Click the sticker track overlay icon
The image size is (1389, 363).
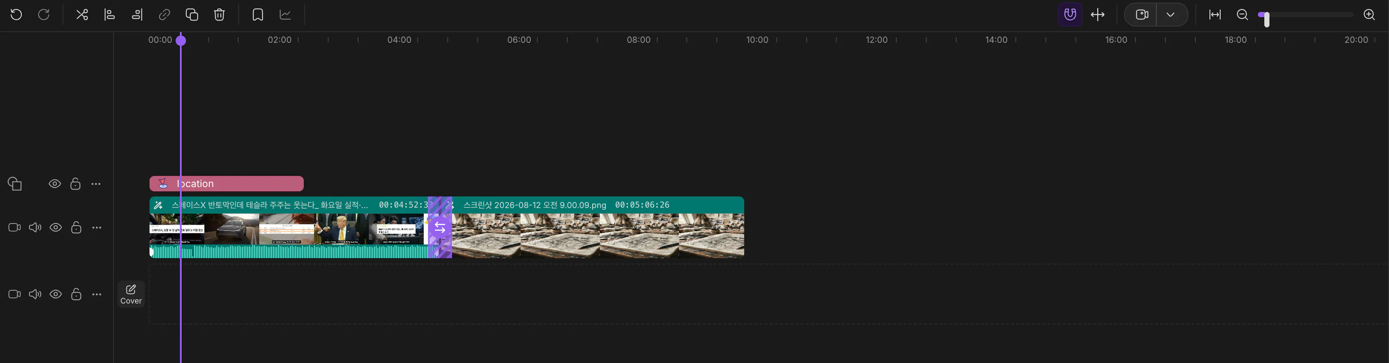tap(15, 184)
